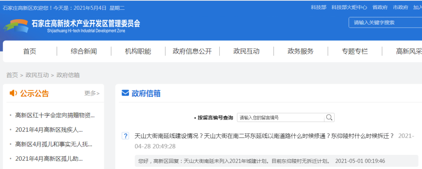
Task: Click the reply timestamp 2021-05-01 00:19:46
Action: (x=360, y=161)
